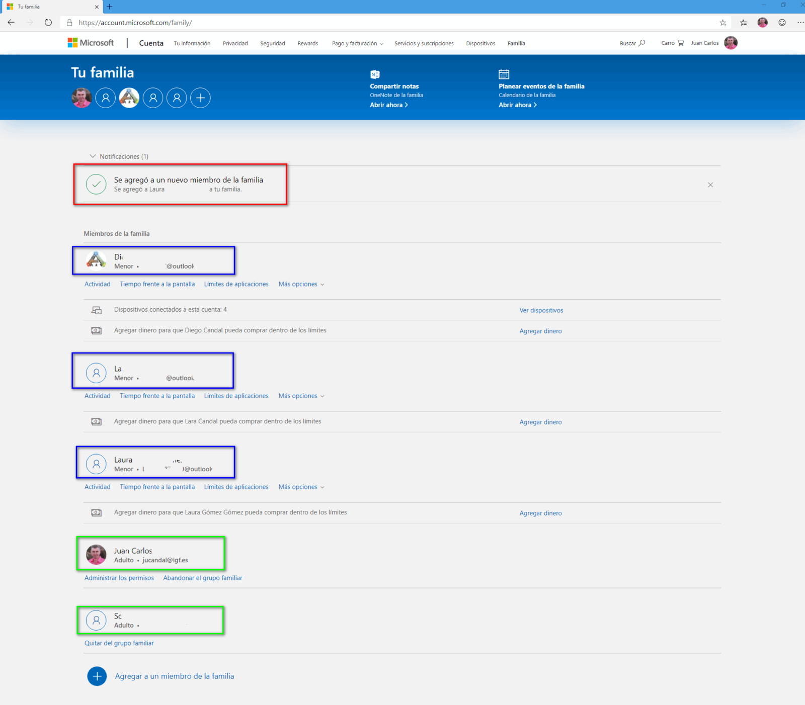
Task: Expand Más opciones for Laura
Action: (x=301, y=487)
